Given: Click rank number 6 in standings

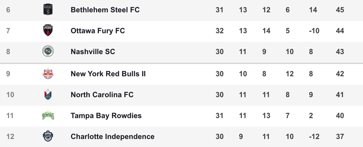Looking at the screenshot, I should (8, 10).
